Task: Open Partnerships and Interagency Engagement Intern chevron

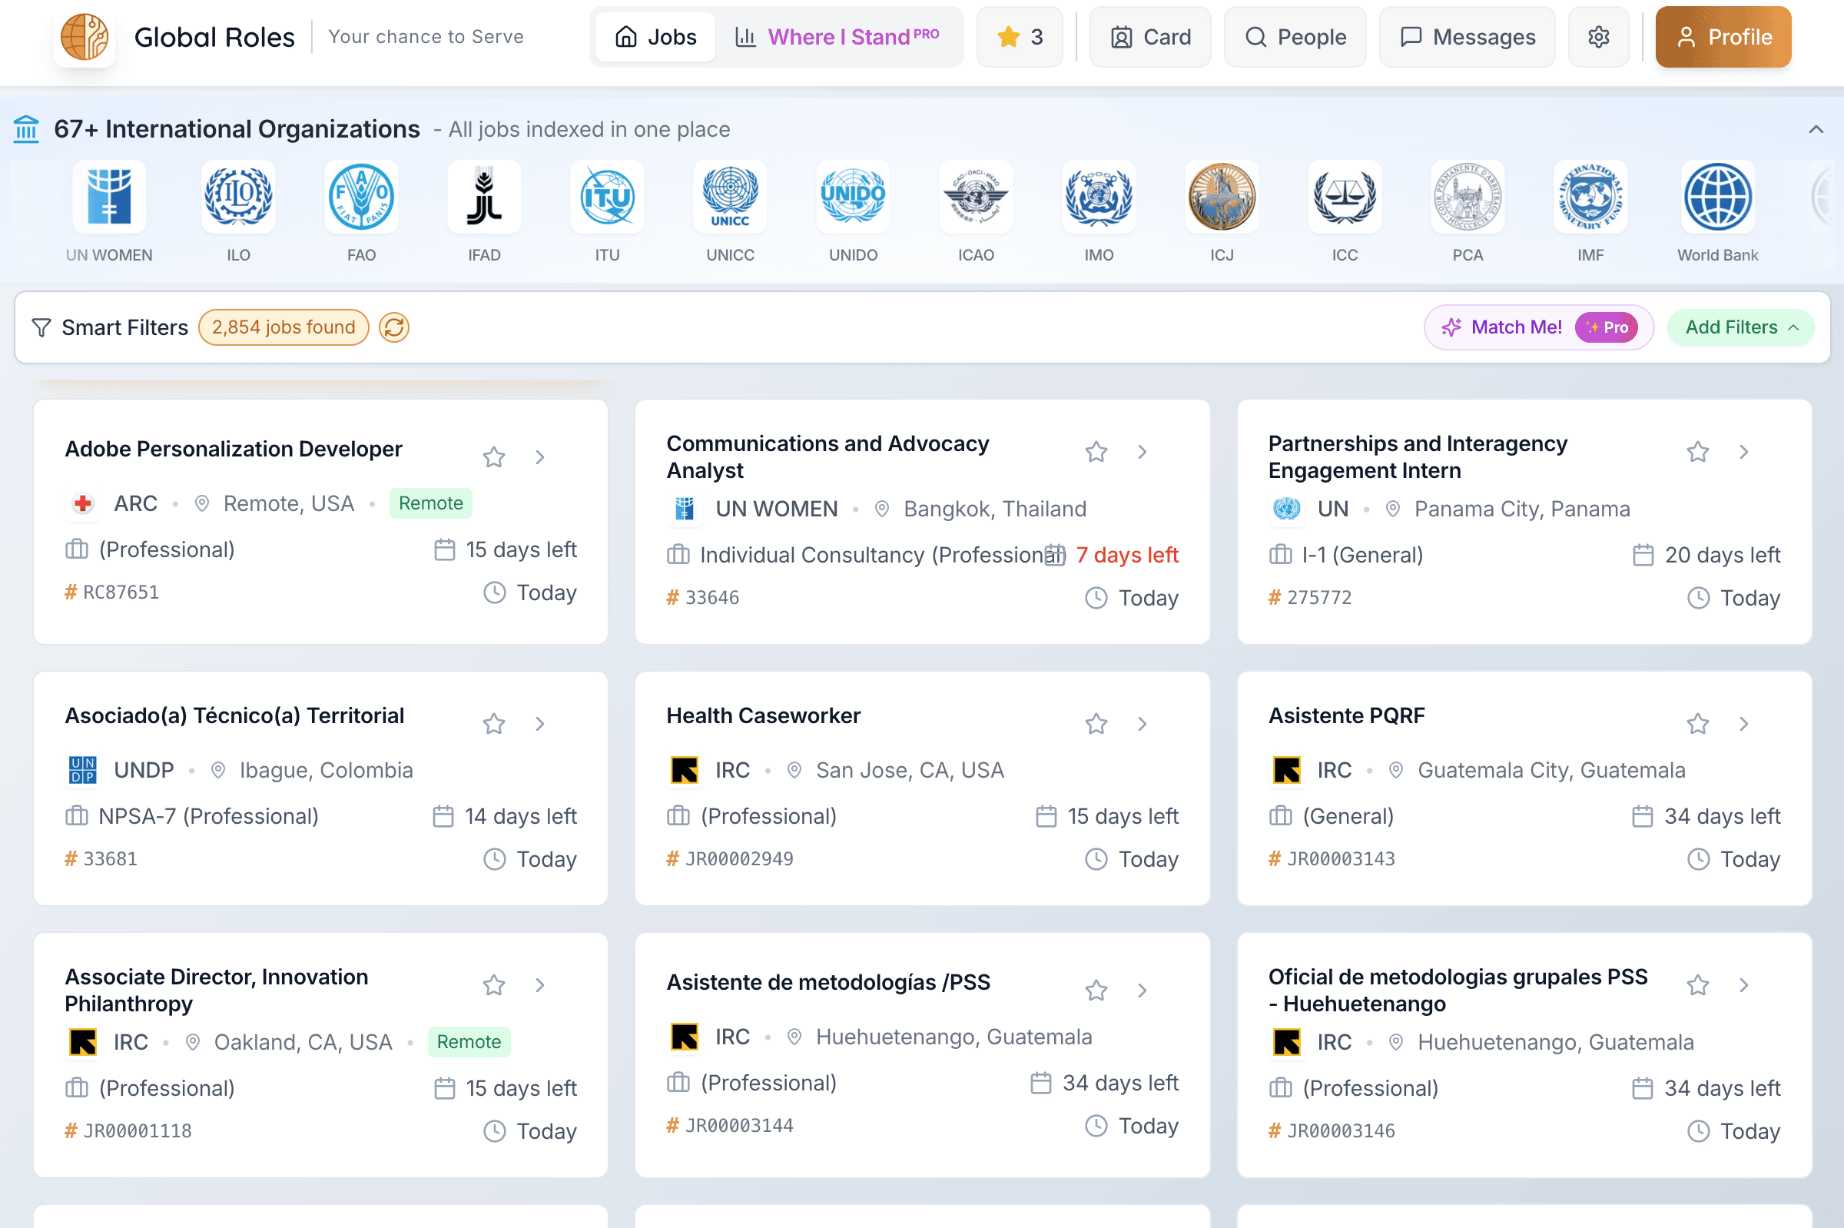Action: tap(1743, 452)
